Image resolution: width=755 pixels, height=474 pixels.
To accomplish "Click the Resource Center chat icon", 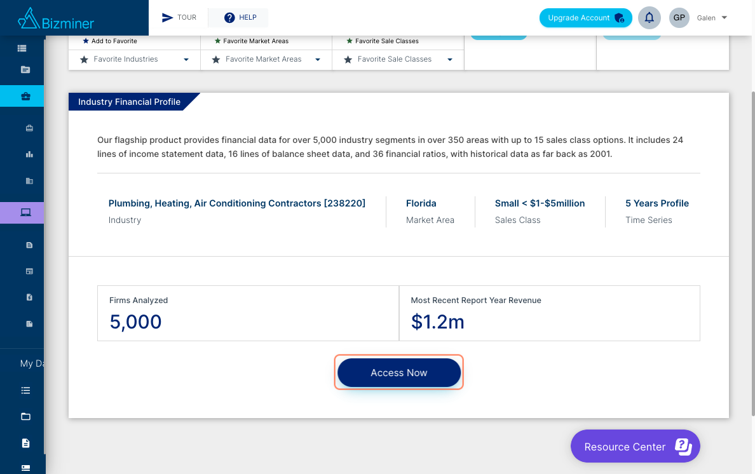I will (683, 447).
